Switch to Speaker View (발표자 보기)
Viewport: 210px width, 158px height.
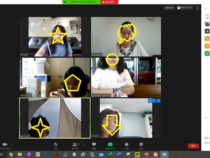click(185, 8)
